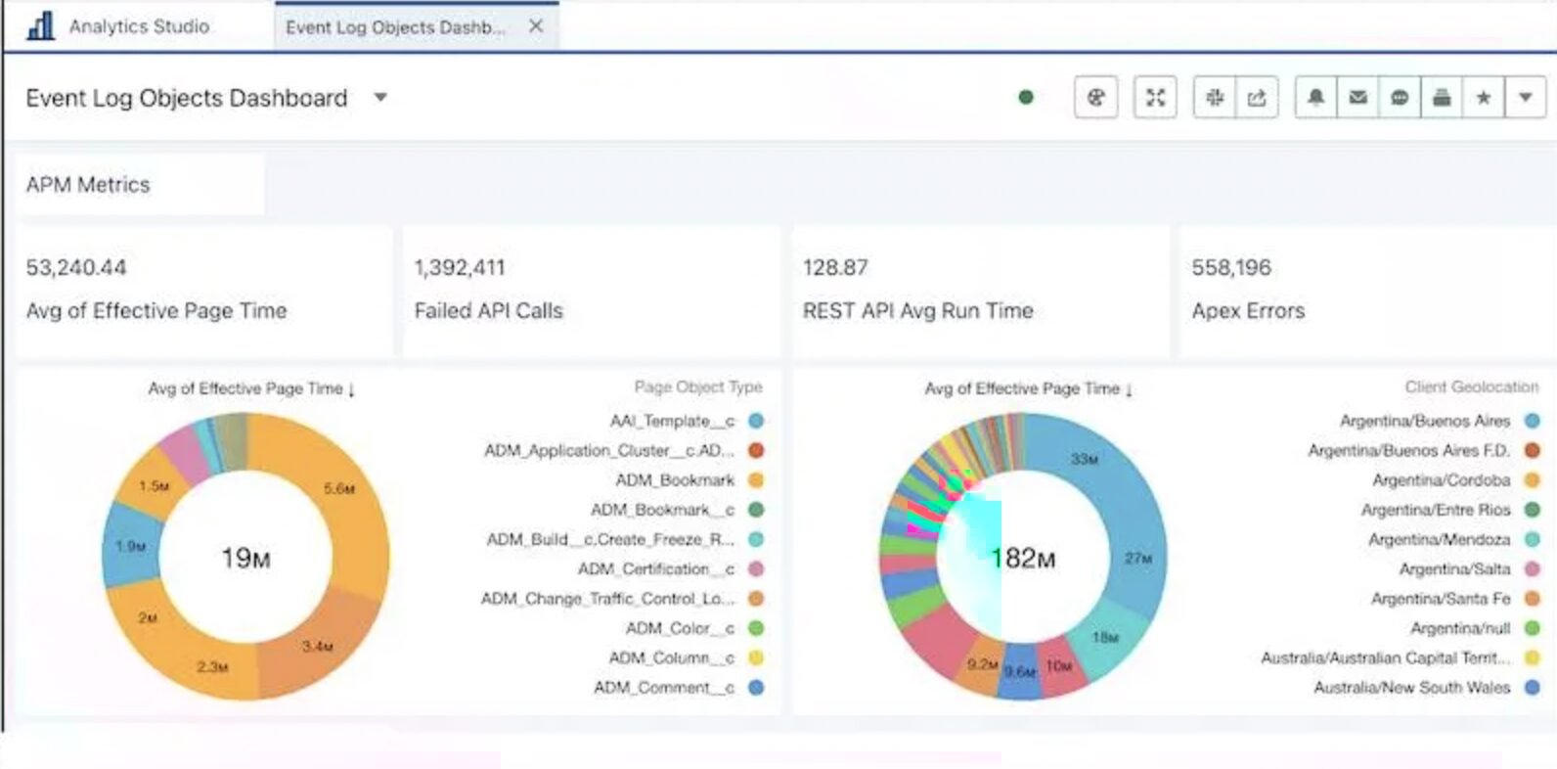Click the 27M segment of right donut
1557x769 pixels.
(1138, 558)
